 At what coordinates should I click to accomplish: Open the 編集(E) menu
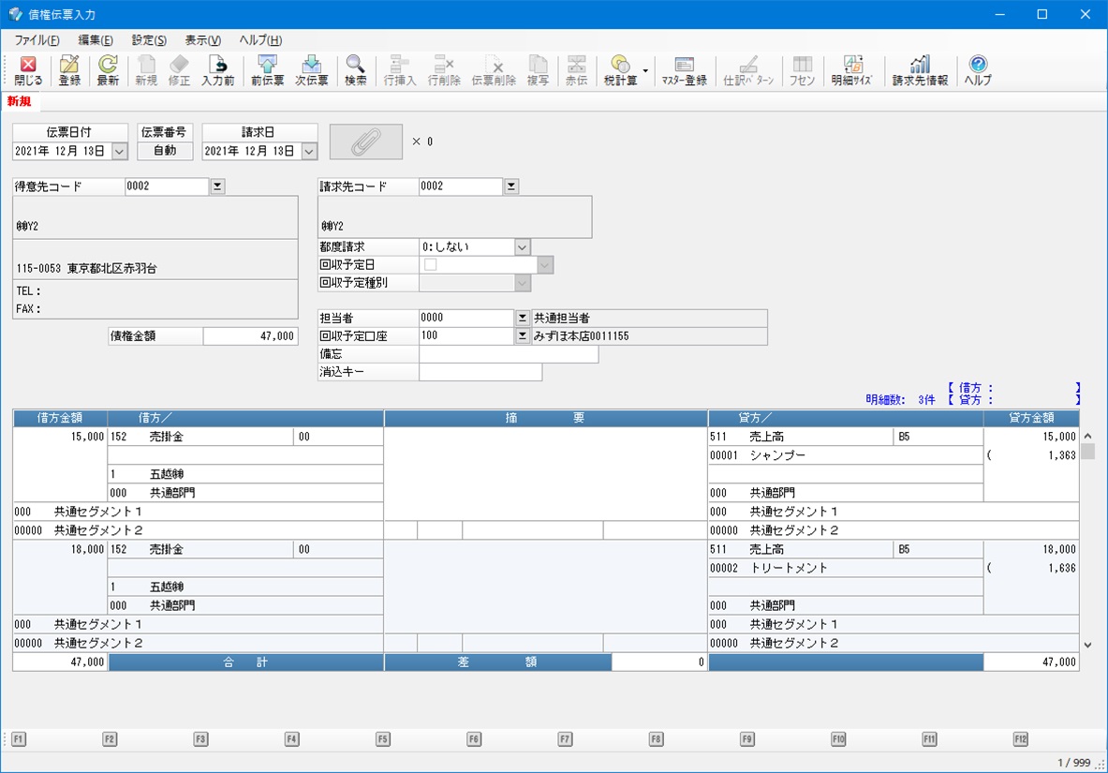pos(96,40)
